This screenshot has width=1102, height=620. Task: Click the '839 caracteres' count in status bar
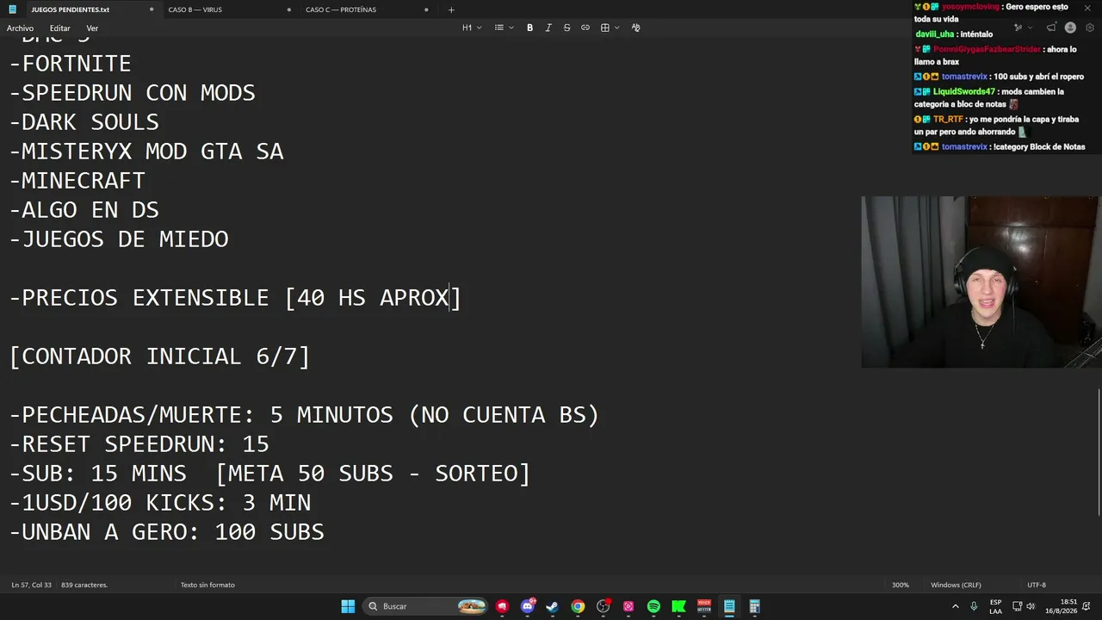pyautogui.click(x=84, y=585)
